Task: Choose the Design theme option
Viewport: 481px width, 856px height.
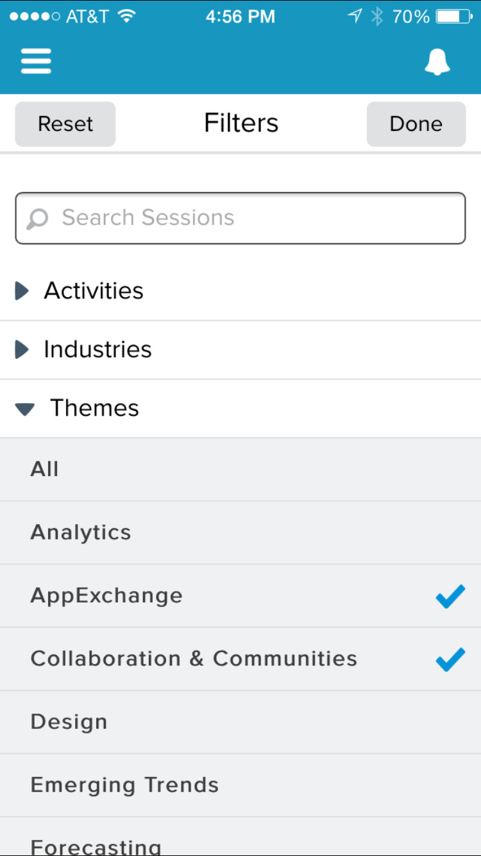Action: point(69,722)
